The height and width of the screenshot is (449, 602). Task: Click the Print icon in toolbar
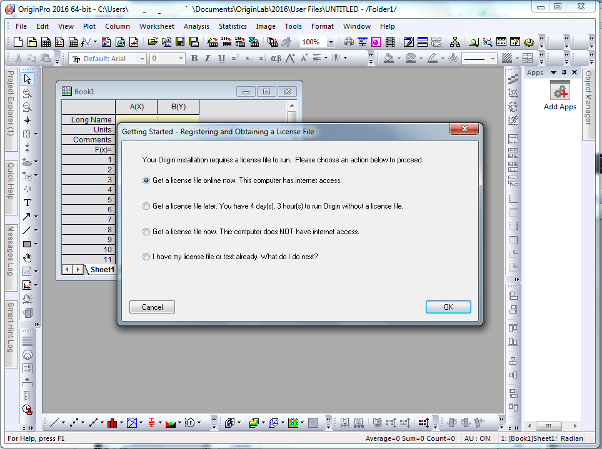pos(349,42)
